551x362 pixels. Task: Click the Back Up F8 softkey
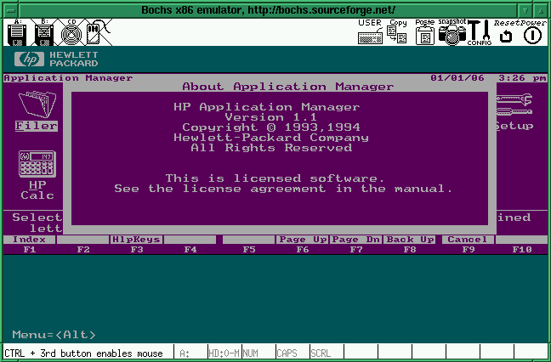[410, 240]
